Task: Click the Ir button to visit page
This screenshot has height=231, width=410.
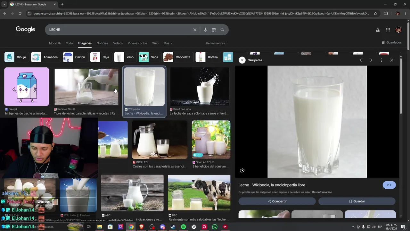Action: (x=389, y=185)
